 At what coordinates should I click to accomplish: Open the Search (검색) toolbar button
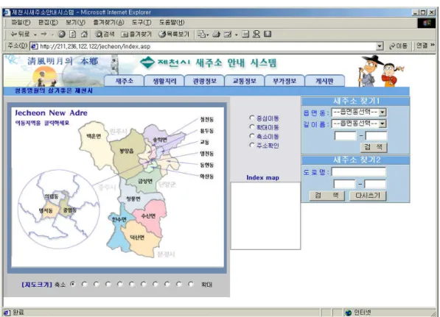pyautogui.click(x=105, y=34)
